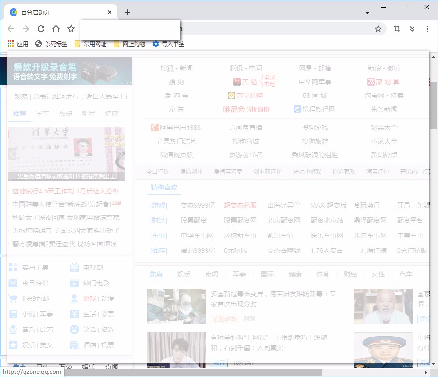Viewport: 438px width, 377px height.
Task: Open the double-chevron overflow in toolbar
Action: 413,29
